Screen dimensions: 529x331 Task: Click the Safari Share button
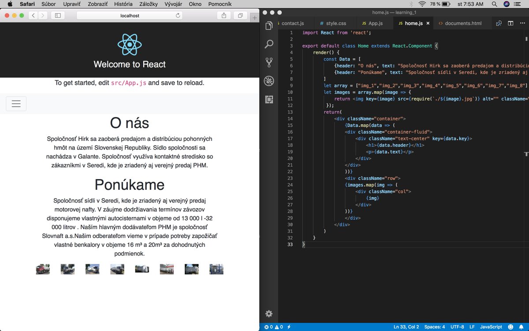coord(224,15)
